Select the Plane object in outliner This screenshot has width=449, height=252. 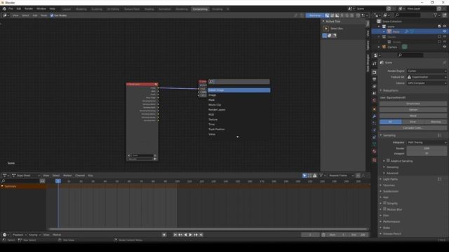[396, 31]
